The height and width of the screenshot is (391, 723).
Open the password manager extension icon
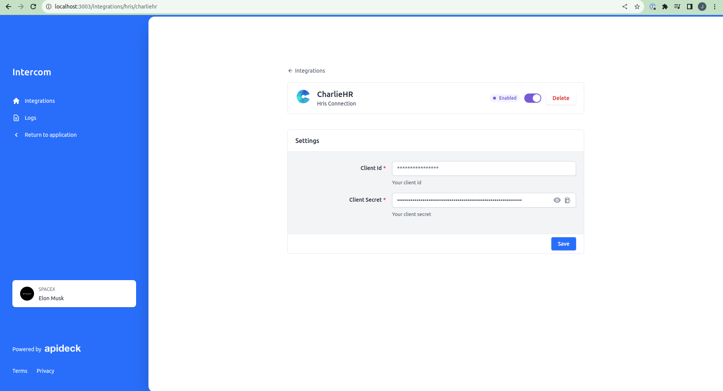tap(653, 7)
